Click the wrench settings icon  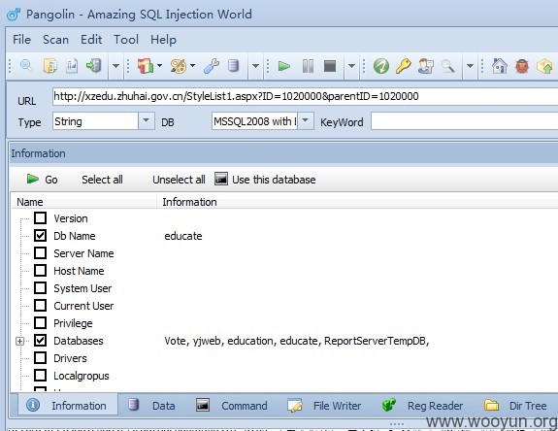click(212, 66)
